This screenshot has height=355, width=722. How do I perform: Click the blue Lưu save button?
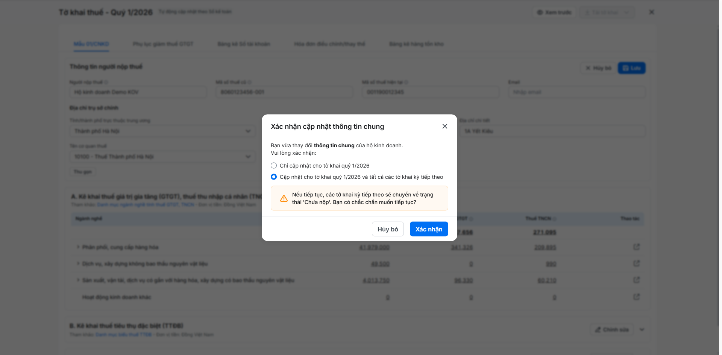coord(631,68)
